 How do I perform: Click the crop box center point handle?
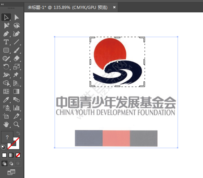tap(117, 62)
